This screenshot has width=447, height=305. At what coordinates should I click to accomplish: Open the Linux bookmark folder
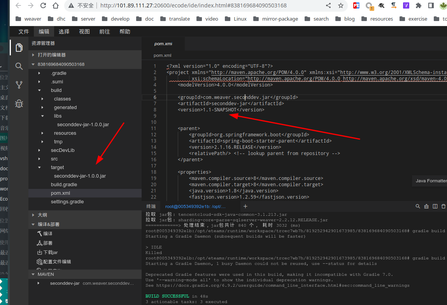click(235, 19)
